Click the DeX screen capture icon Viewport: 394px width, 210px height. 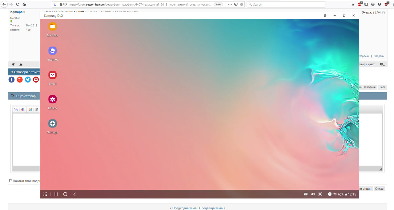coord(320,194)
